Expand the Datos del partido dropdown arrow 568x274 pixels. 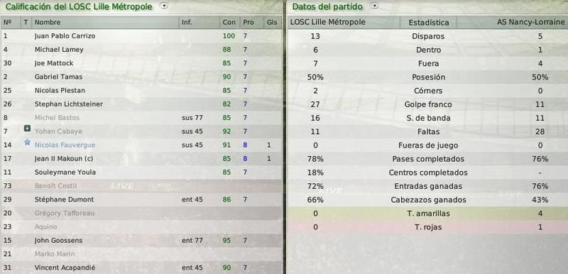tap(375, 6)
